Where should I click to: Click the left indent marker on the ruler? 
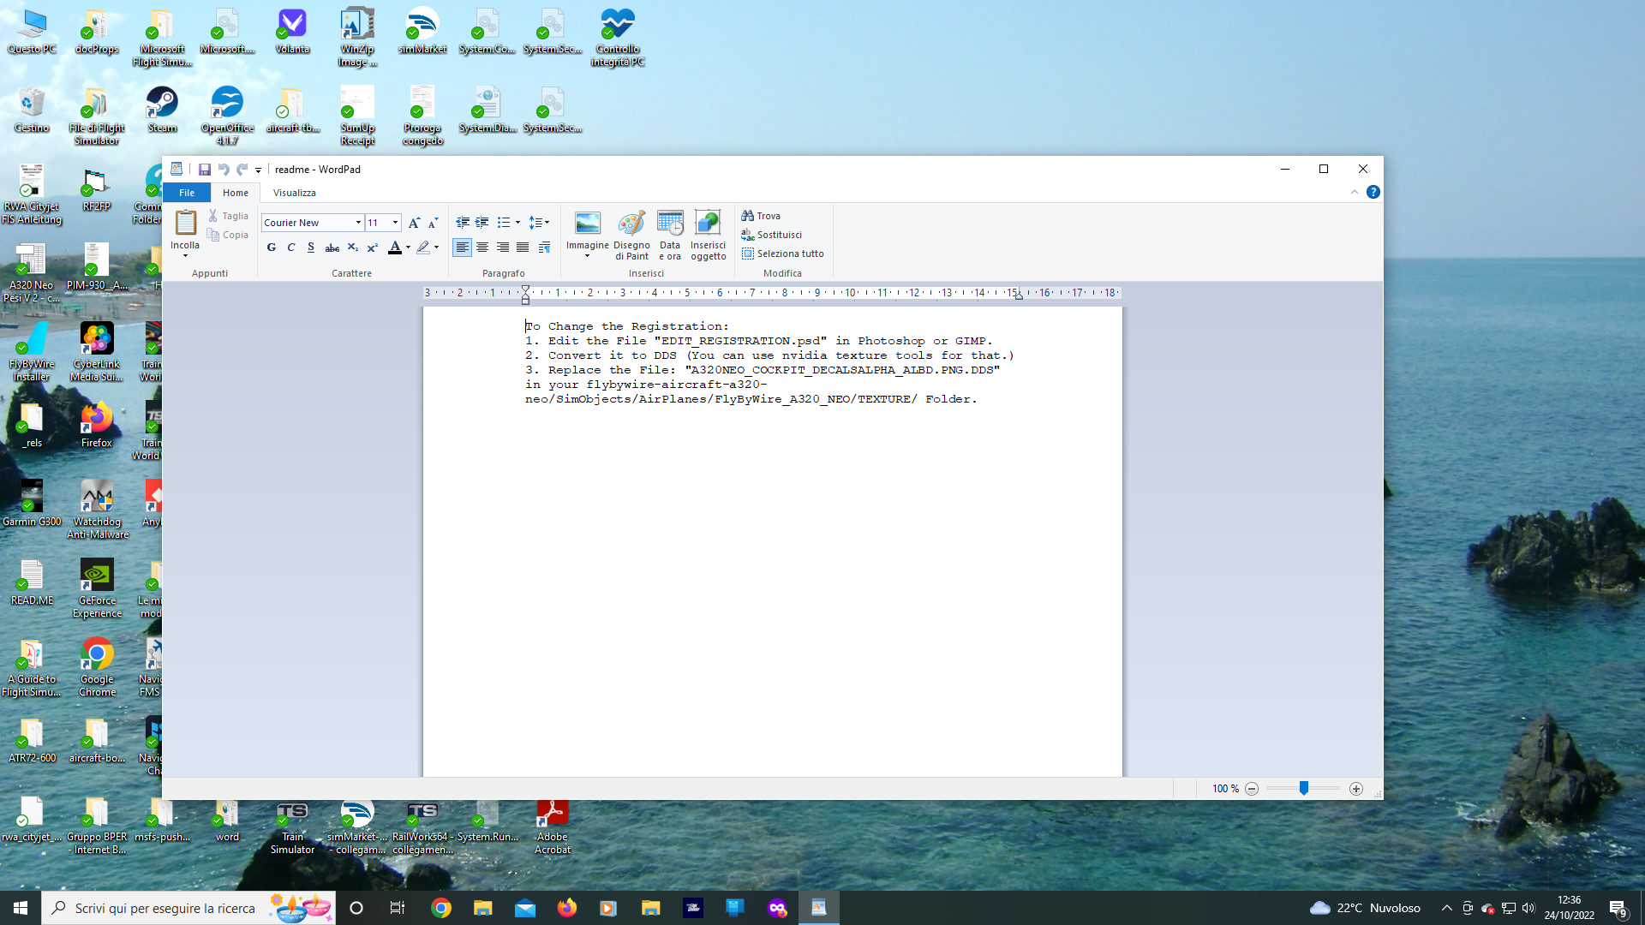pyautogui.click(x=526, y=295)
